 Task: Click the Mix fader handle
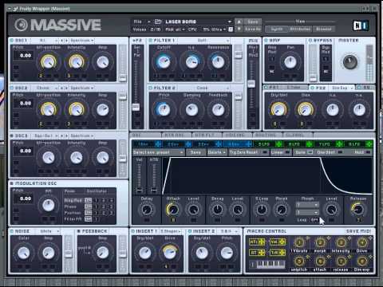pyautogui.click(x=251, y=84)
